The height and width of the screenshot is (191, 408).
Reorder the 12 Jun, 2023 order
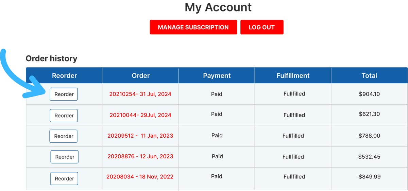tap(65, 157)
